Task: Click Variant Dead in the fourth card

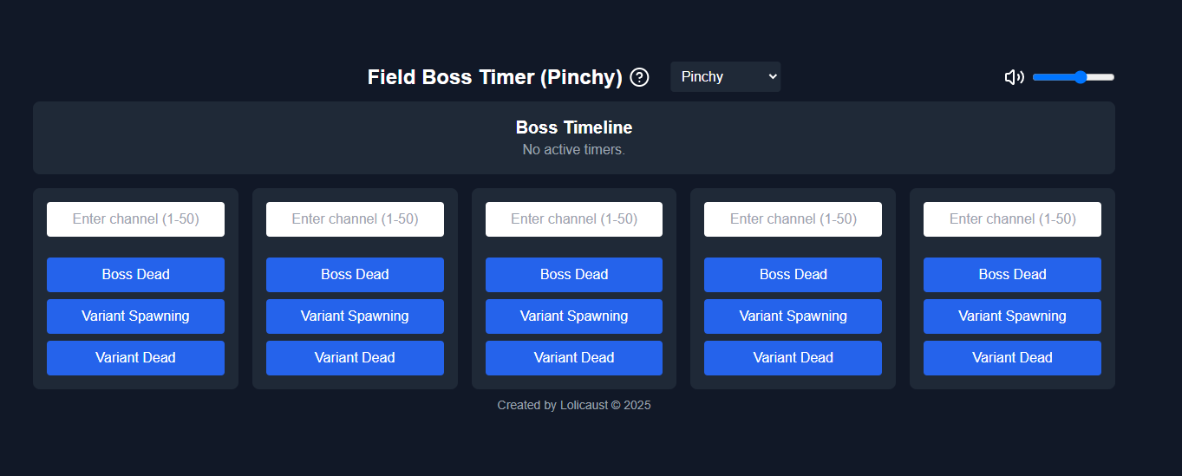Action: pyautogui.click(x=793, y=358)
